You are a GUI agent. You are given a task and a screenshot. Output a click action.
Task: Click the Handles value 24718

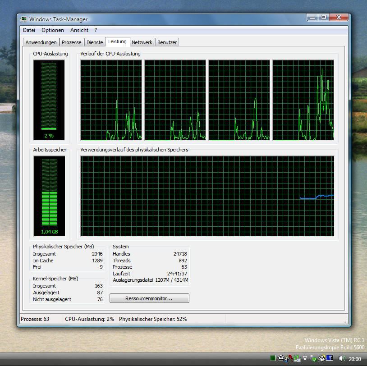(x=180, y=254)
